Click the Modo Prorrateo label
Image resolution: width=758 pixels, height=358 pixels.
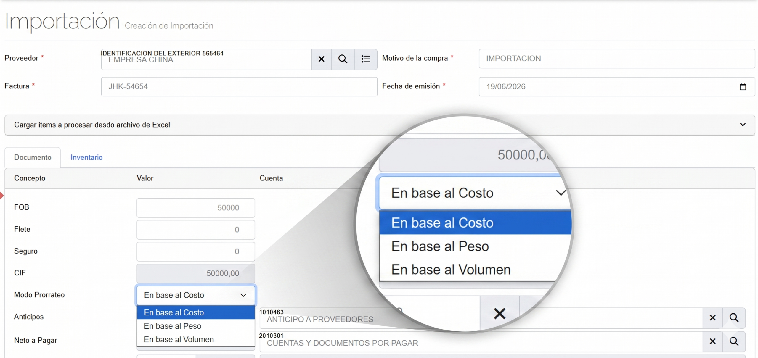(39, 295)
